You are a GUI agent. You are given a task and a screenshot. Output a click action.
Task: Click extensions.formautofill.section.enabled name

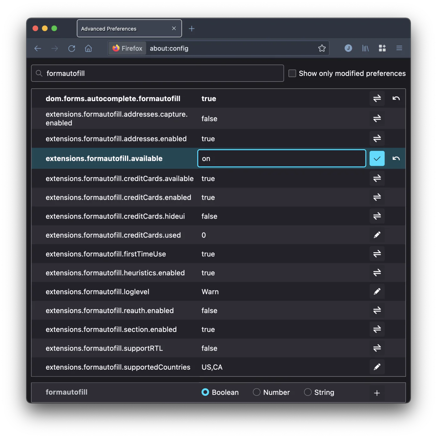click(111, 329)
